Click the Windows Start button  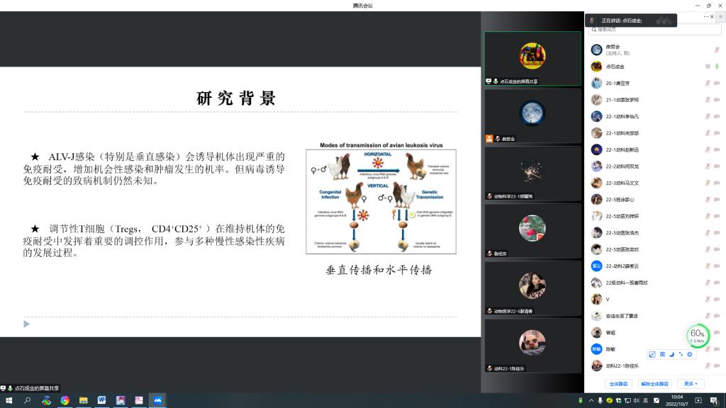[x=9, y=400]
